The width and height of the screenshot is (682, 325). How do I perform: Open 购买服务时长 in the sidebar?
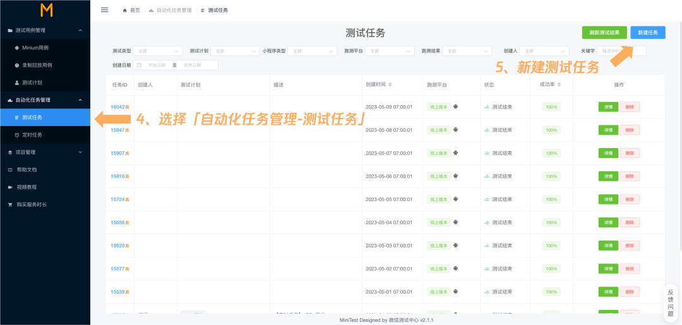pyautogui.click(x=45, y=204)
